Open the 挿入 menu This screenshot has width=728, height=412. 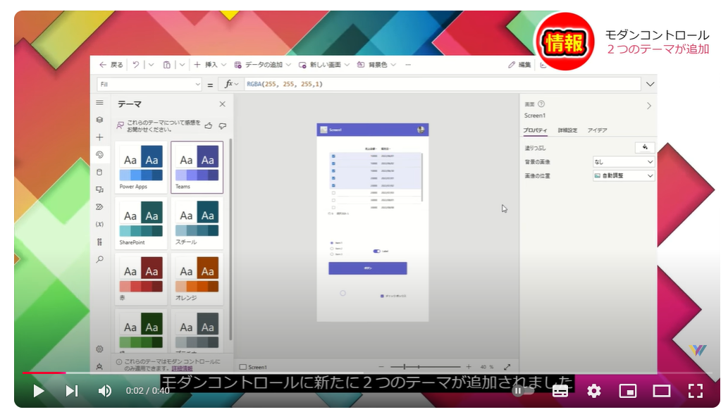click(x=210, y=65)
